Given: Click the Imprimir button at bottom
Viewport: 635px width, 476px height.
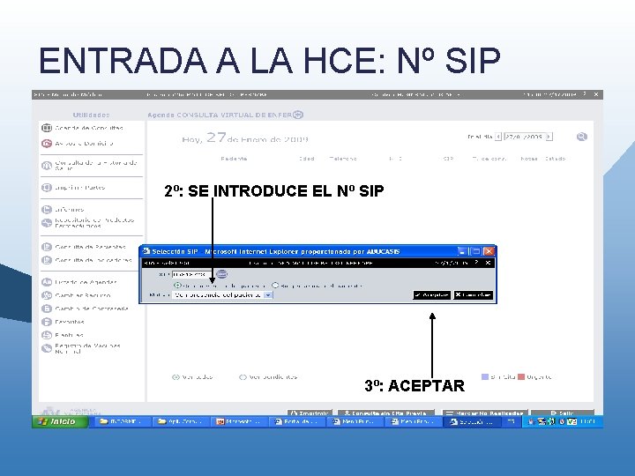Looking at the screenshot, I should pyautogui.click(x=310, y=413).
